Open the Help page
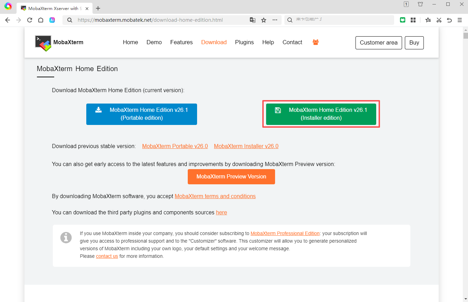 tap(268, 42)
